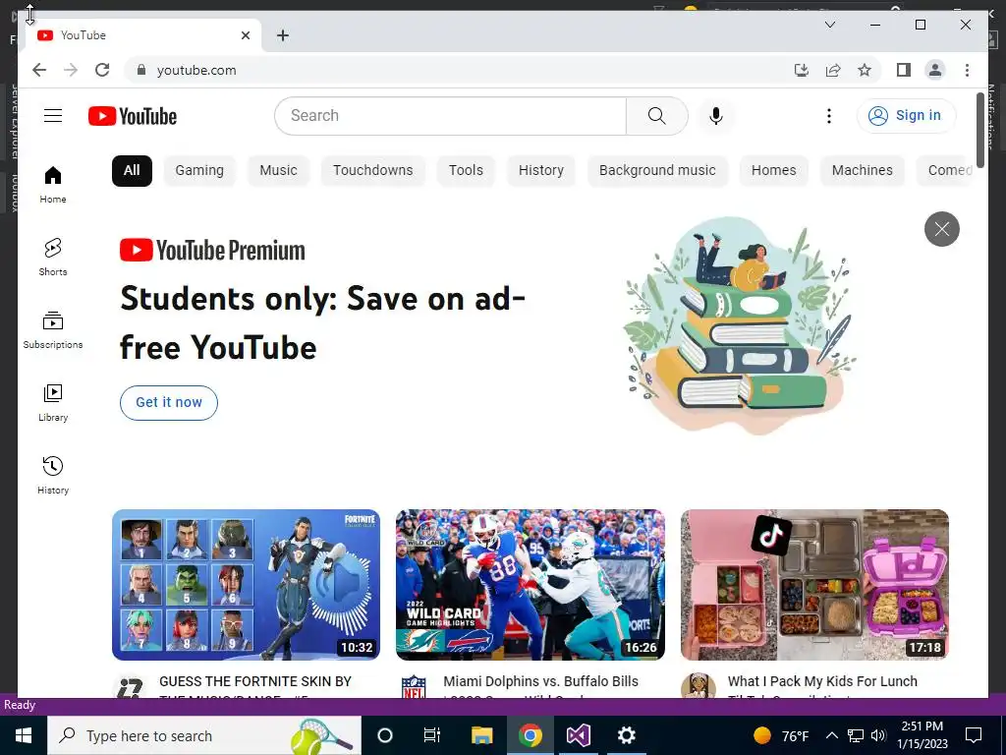The height and width of the screenshot is (755, 1006).
Task: Filter by Background music chip
Action: [x=657, y=170]
